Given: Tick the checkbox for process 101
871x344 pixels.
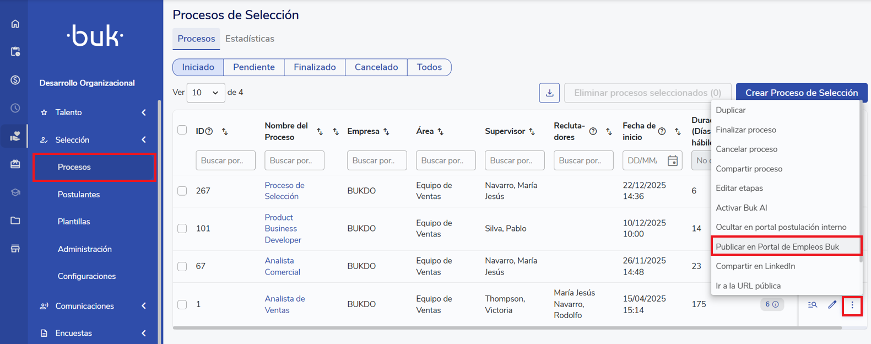Looking at the screenshot, I should [182, 228].
